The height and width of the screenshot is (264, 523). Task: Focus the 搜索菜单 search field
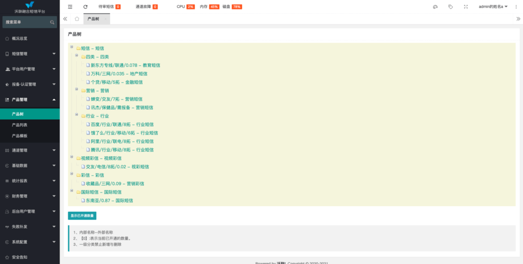pos(30,22)
